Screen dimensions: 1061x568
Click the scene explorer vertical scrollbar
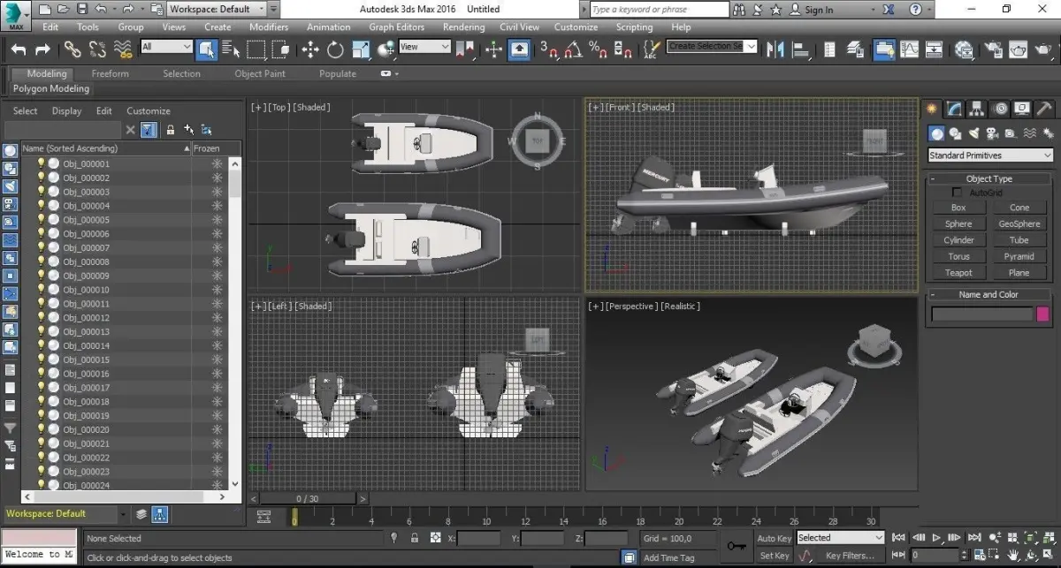click(x=235, y=322)
